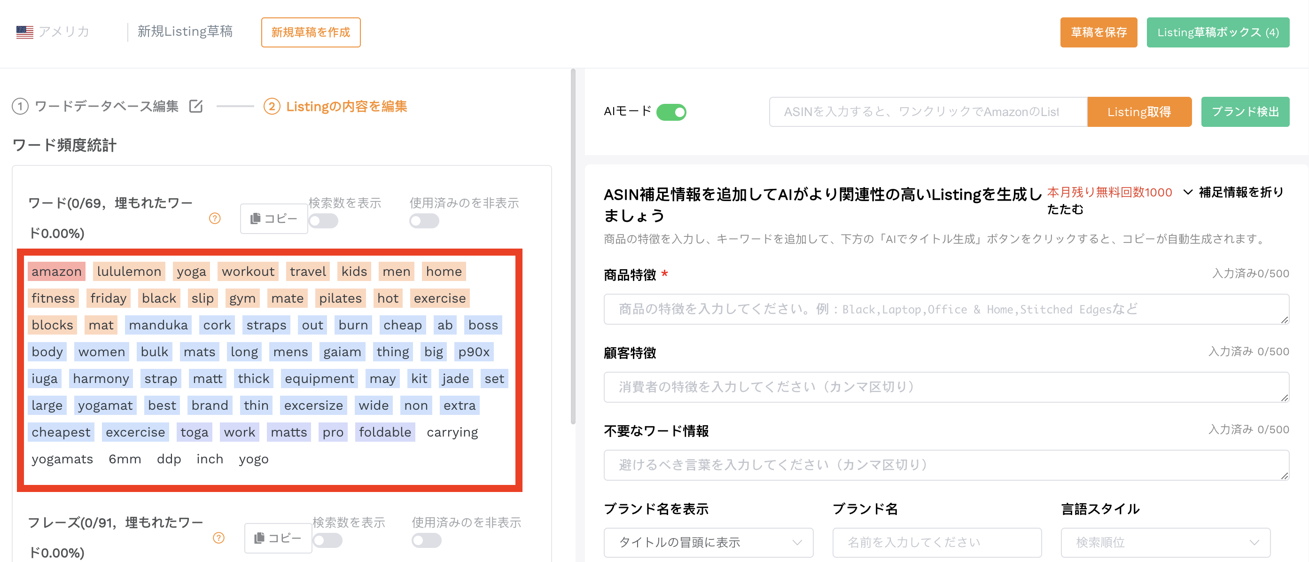The image size is (1309, 562).
Task: Click the step 1 circle icon
Action: pos(20,107)
